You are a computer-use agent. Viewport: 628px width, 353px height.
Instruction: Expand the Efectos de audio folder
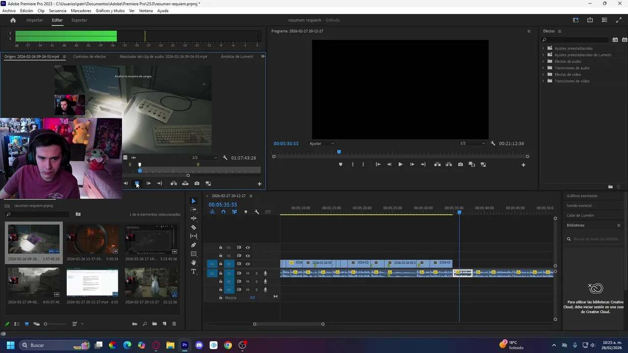(543, 61)
